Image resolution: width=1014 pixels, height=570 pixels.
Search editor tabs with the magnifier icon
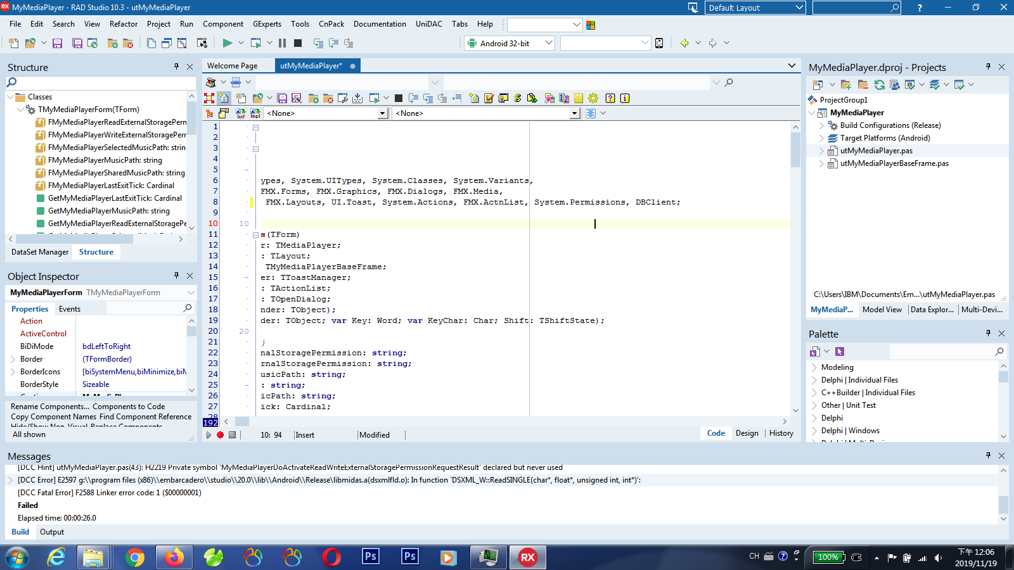tap(729, 82)
